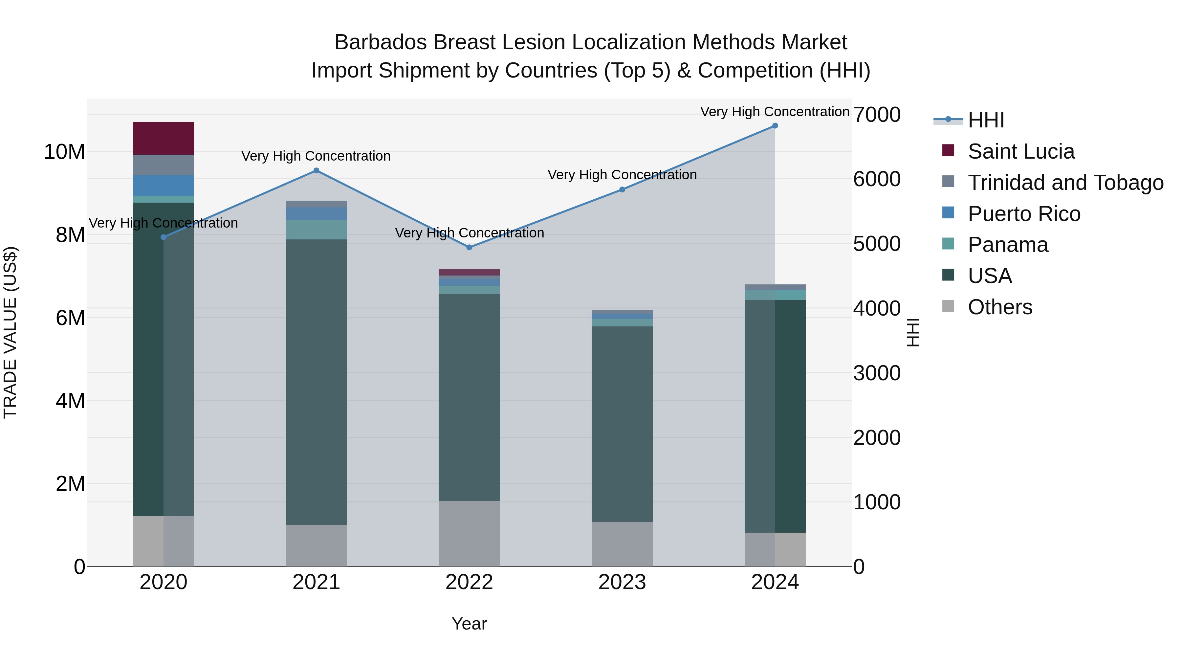Click the 2022 x-axis label
1182x665 pixels.
[x=469, y=582]
